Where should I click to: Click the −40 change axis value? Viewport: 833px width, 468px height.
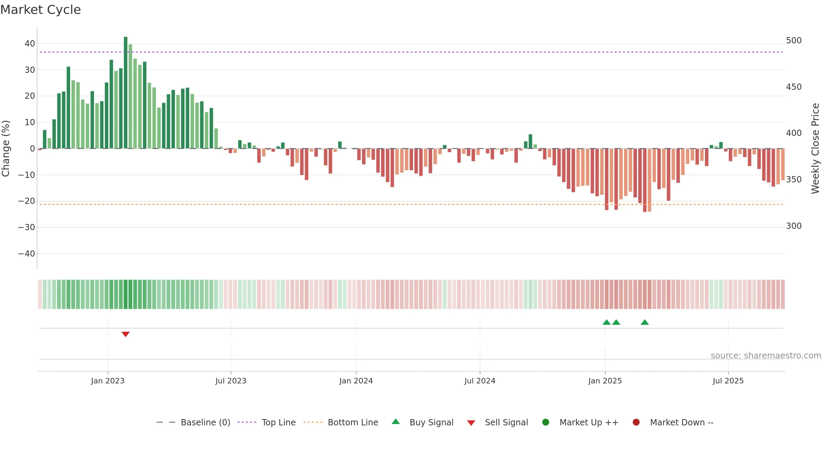click(26, 254)
